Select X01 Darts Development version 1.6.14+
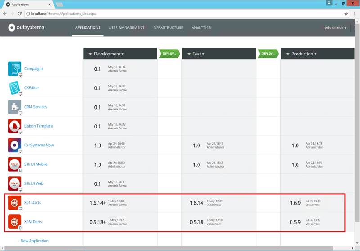The width and height of the screenshot is (360, 251). tap(98, 203)
